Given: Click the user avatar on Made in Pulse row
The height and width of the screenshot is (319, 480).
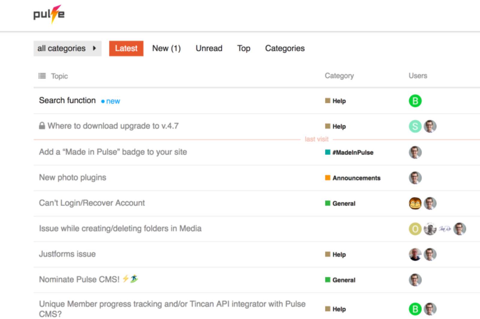Looking at the screenshot, I should tap(415, 152).
